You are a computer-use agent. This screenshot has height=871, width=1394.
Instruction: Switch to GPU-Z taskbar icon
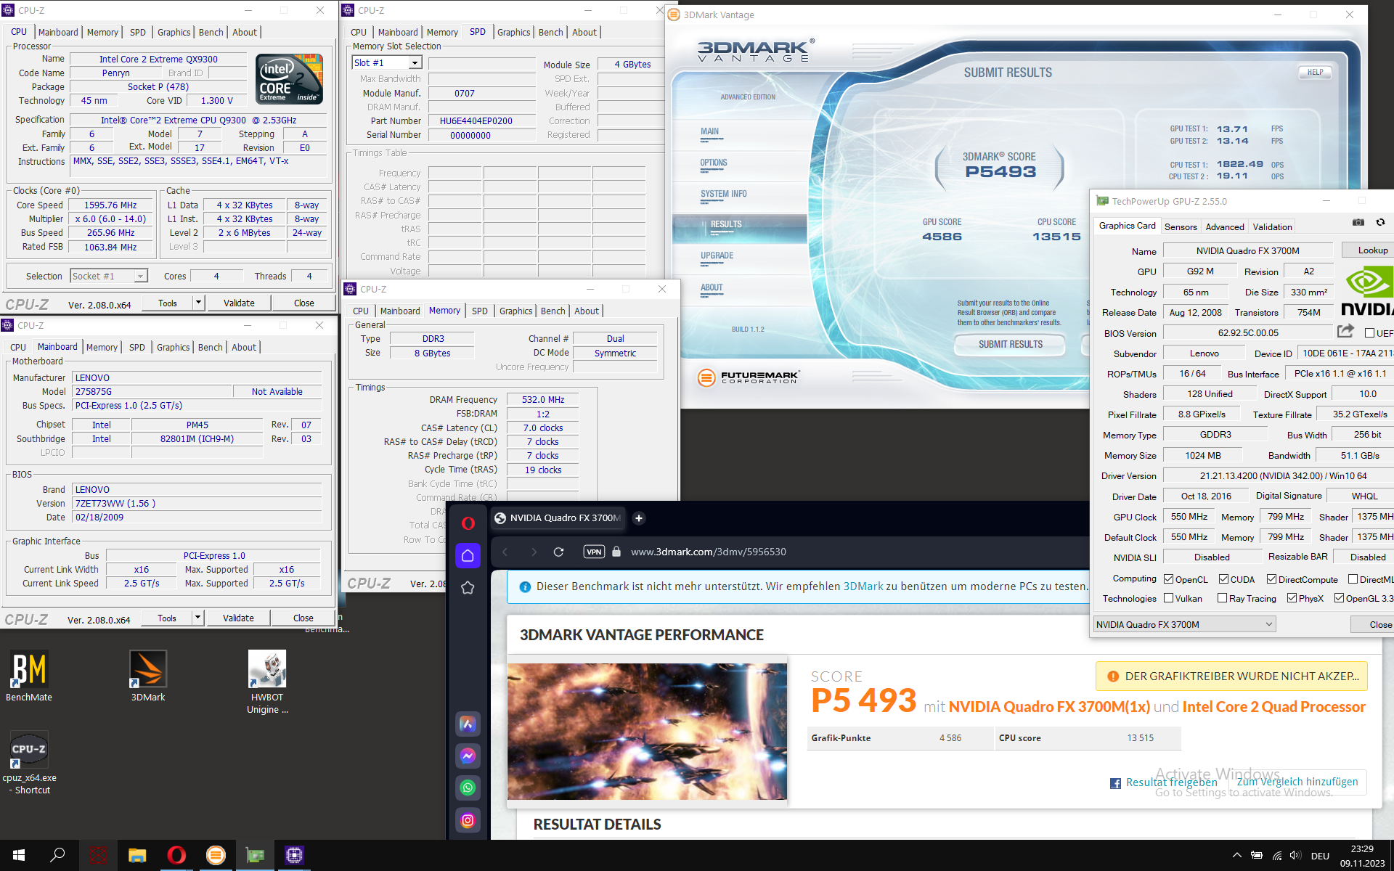click(x=255, y=855)
